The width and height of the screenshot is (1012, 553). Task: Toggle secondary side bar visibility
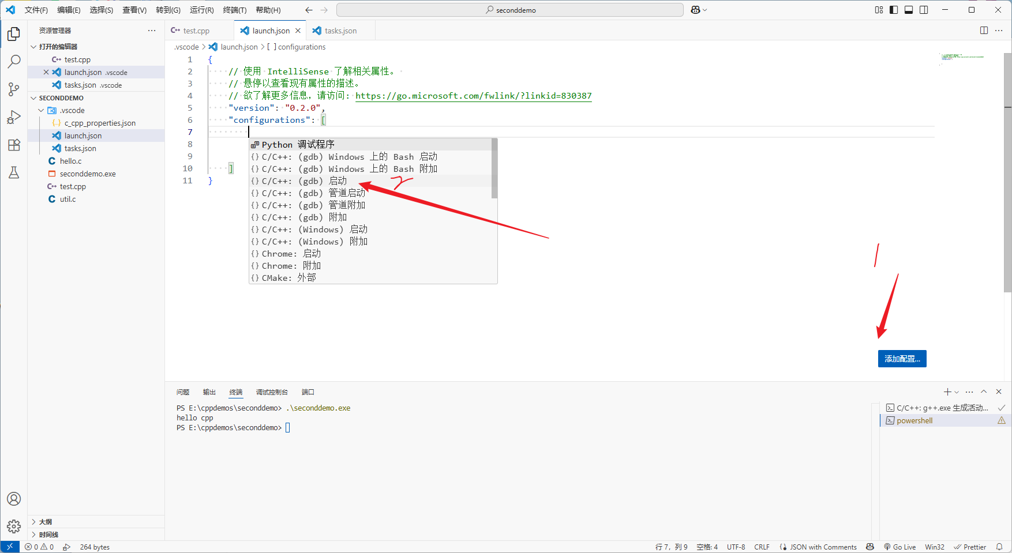point(924,10)
